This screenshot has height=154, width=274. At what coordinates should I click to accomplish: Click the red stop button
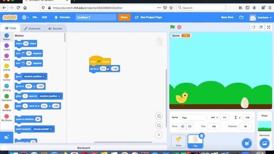[179, 27]
